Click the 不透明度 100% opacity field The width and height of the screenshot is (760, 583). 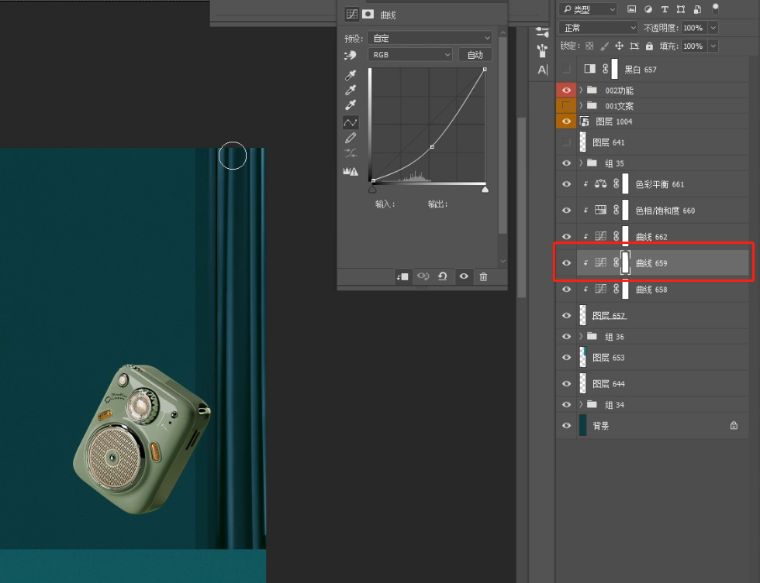(x=693, y=28)
